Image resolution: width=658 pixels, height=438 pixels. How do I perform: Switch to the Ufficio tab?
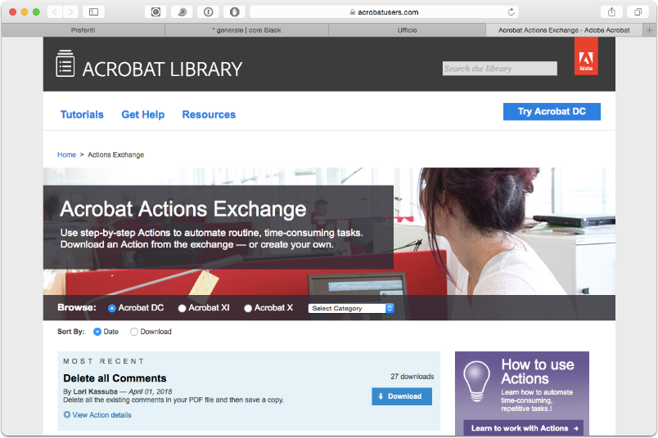[x=407, y=30]
